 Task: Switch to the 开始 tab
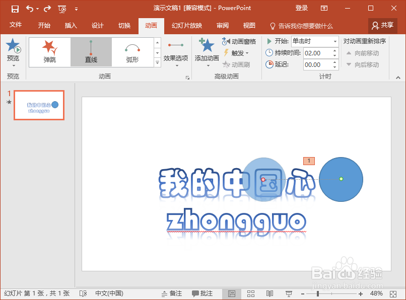[44, 25]
